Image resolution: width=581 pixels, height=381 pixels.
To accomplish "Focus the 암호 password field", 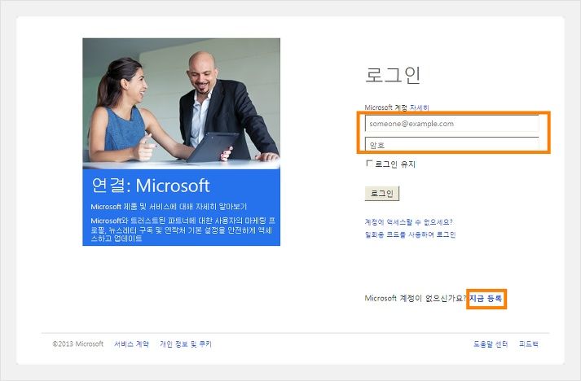I will [451, 144].
